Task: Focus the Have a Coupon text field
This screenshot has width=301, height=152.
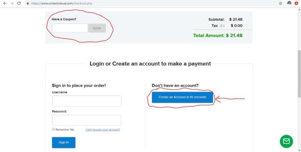Action: tap(70, 28)
